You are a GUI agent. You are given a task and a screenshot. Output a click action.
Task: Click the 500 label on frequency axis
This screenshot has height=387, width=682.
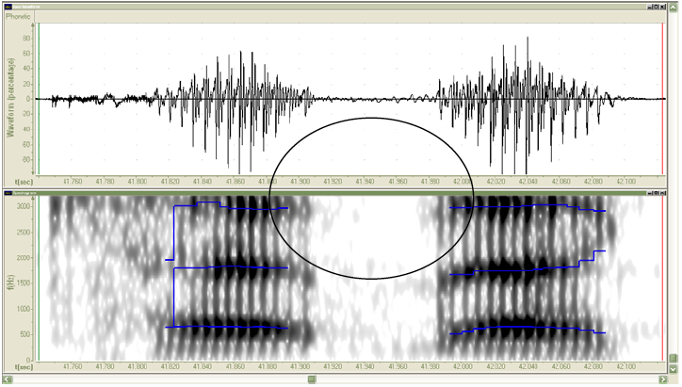click(26, 334)
